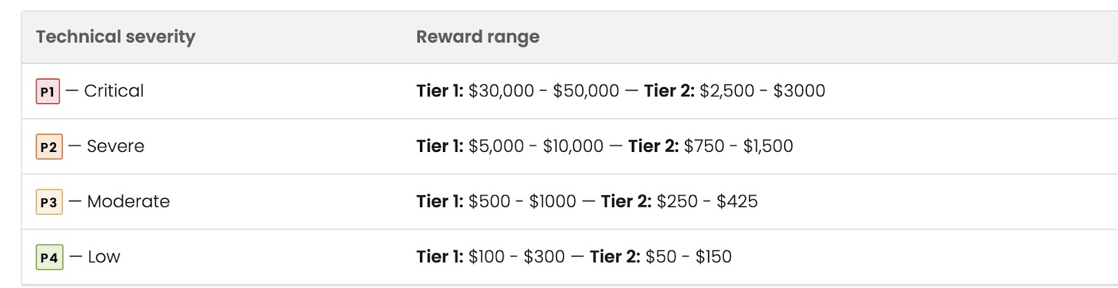1118x288 pixels.
Task: Click the Reward range column header
Action: 477,37
